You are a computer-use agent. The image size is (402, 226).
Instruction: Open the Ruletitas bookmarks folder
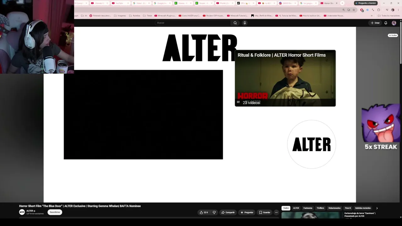135,16
